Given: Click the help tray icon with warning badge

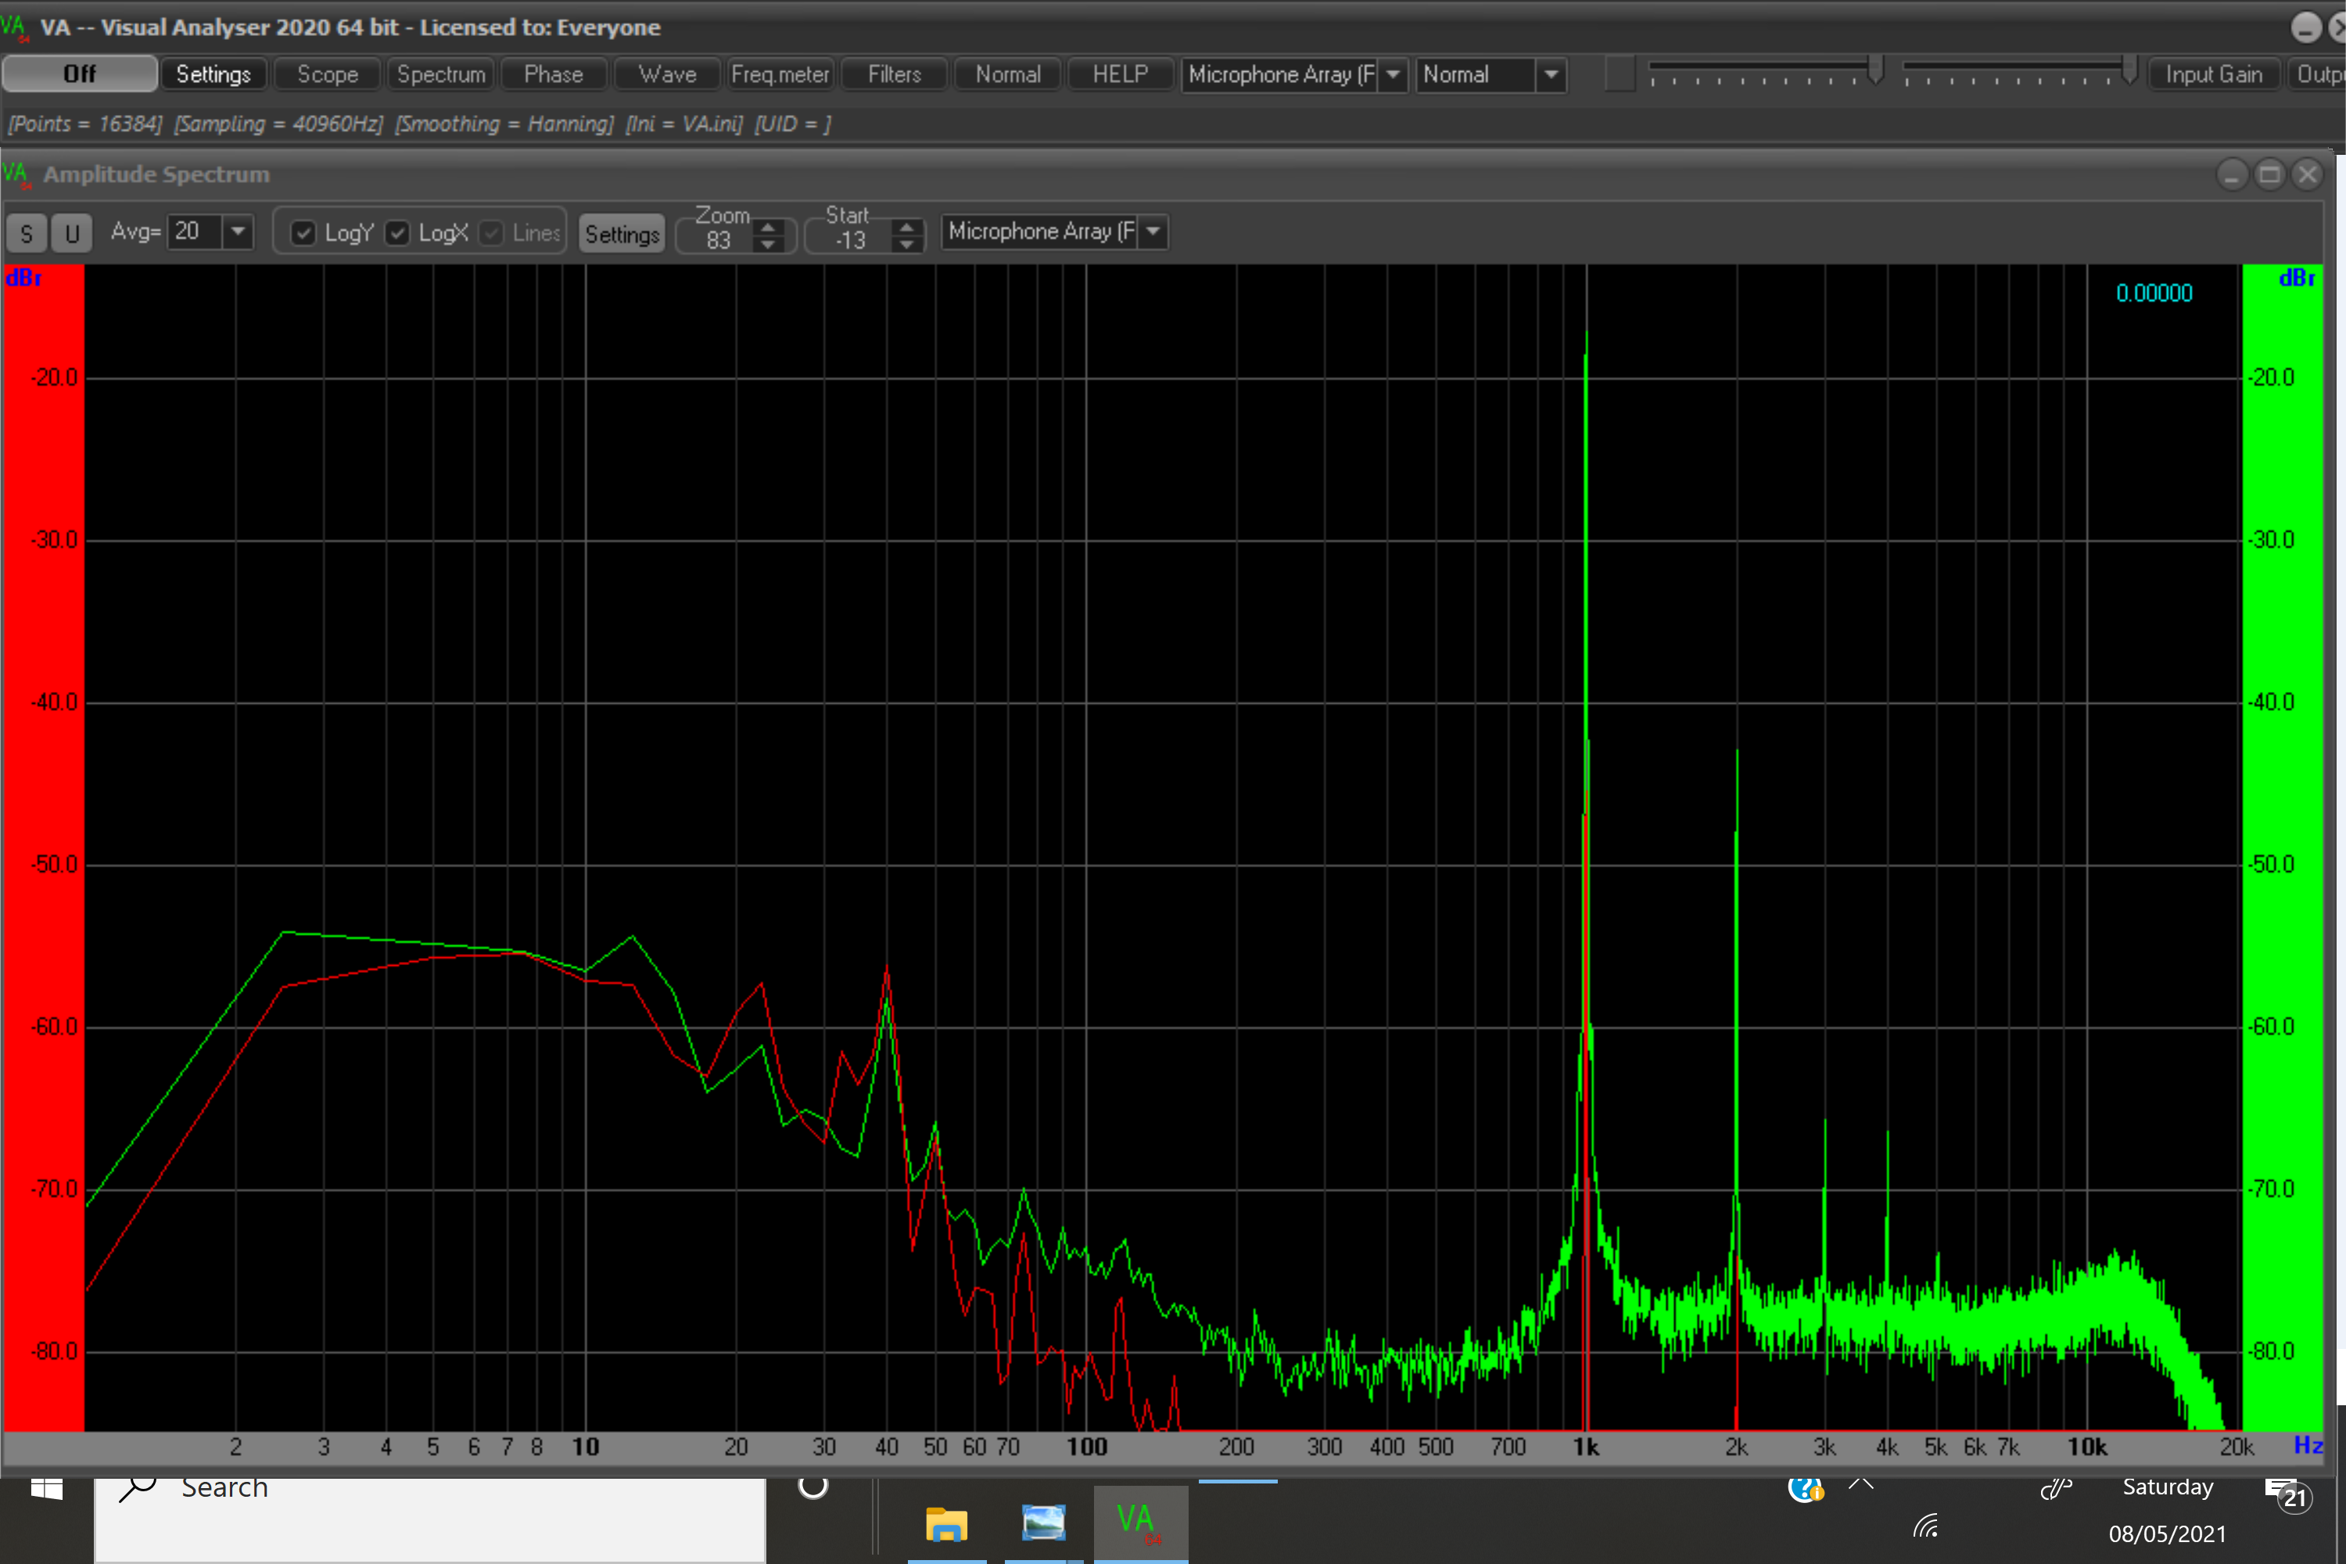Looking at the screenshot, I should coord(1806,1488).
